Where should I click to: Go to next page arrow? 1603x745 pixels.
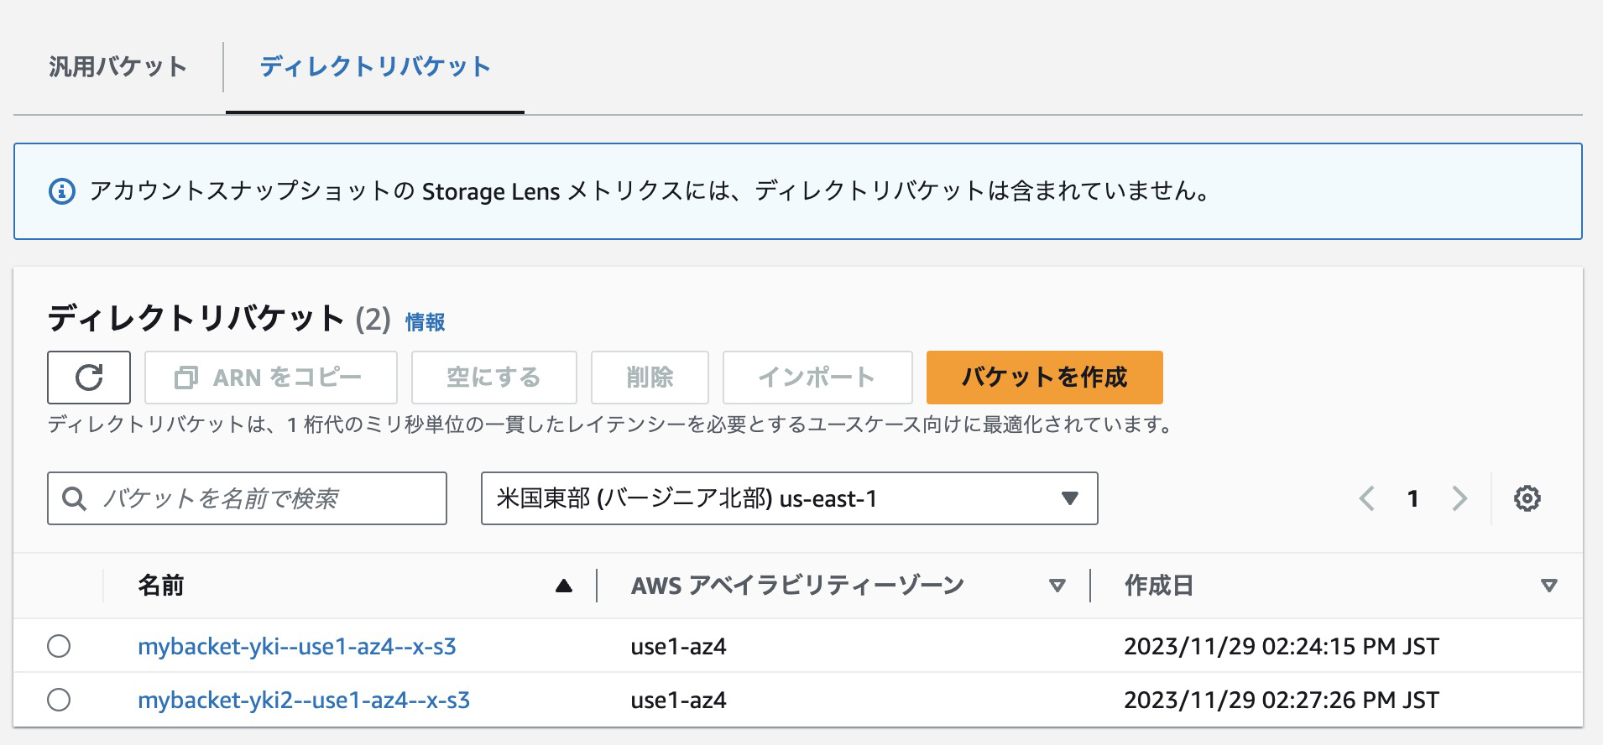(x=1459, y=498)
